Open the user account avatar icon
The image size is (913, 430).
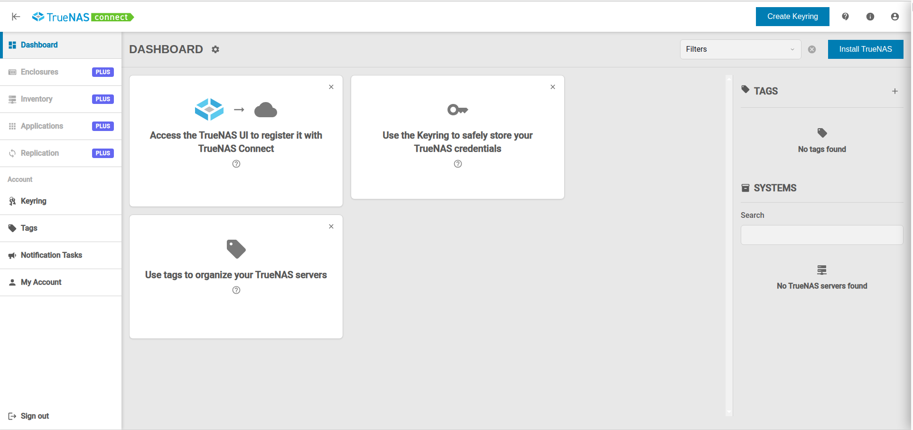(x=894, y=17)
